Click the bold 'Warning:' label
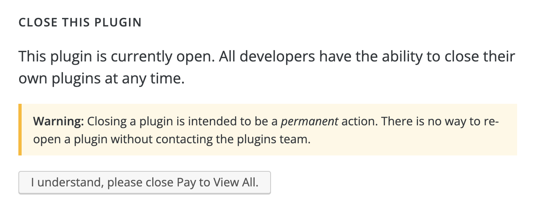560x210 pixels. pos(58,121)
